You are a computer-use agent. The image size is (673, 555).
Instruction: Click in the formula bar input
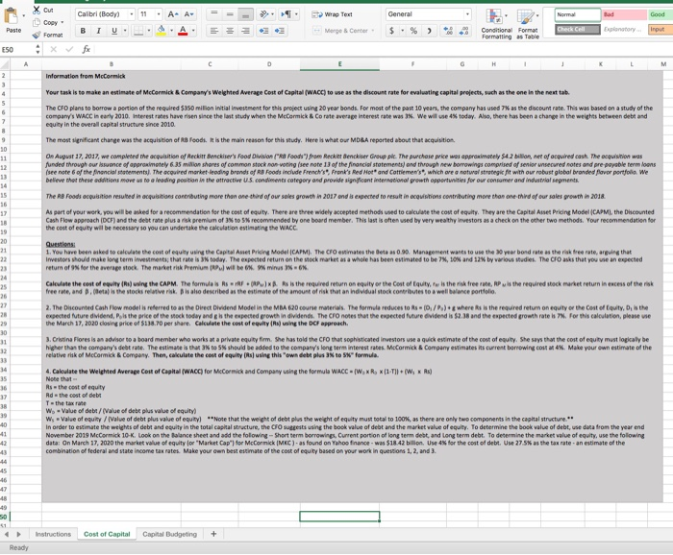click(383, 49)
